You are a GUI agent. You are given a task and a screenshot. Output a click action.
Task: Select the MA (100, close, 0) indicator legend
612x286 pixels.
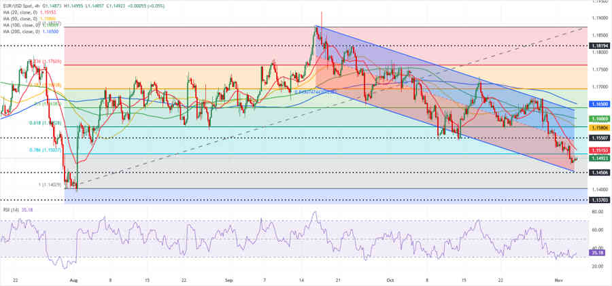point(20,24)
